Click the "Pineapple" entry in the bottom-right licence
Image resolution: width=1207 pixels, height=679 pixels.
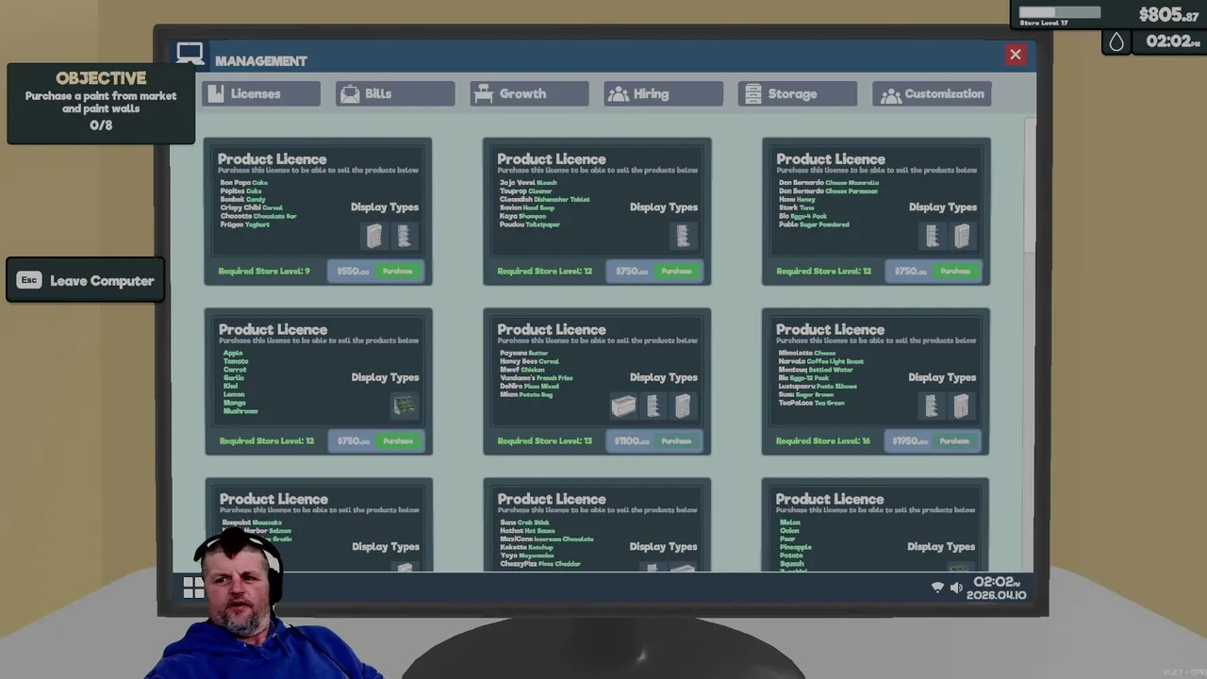(795, 547)
